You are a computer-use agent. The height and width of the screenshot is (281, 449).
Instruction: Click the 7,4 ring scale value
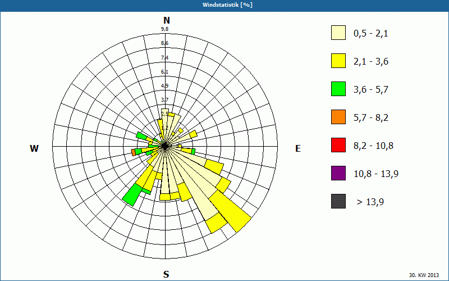point(164,58)
